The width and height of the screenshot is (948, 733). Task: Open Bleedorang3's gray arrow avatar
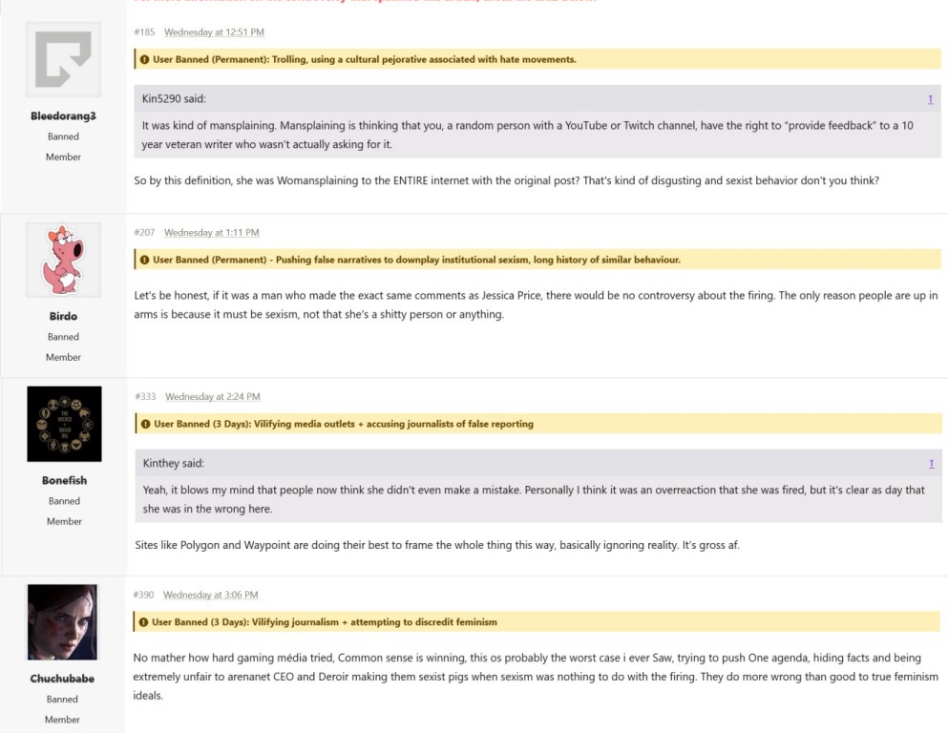pos(63,64)
